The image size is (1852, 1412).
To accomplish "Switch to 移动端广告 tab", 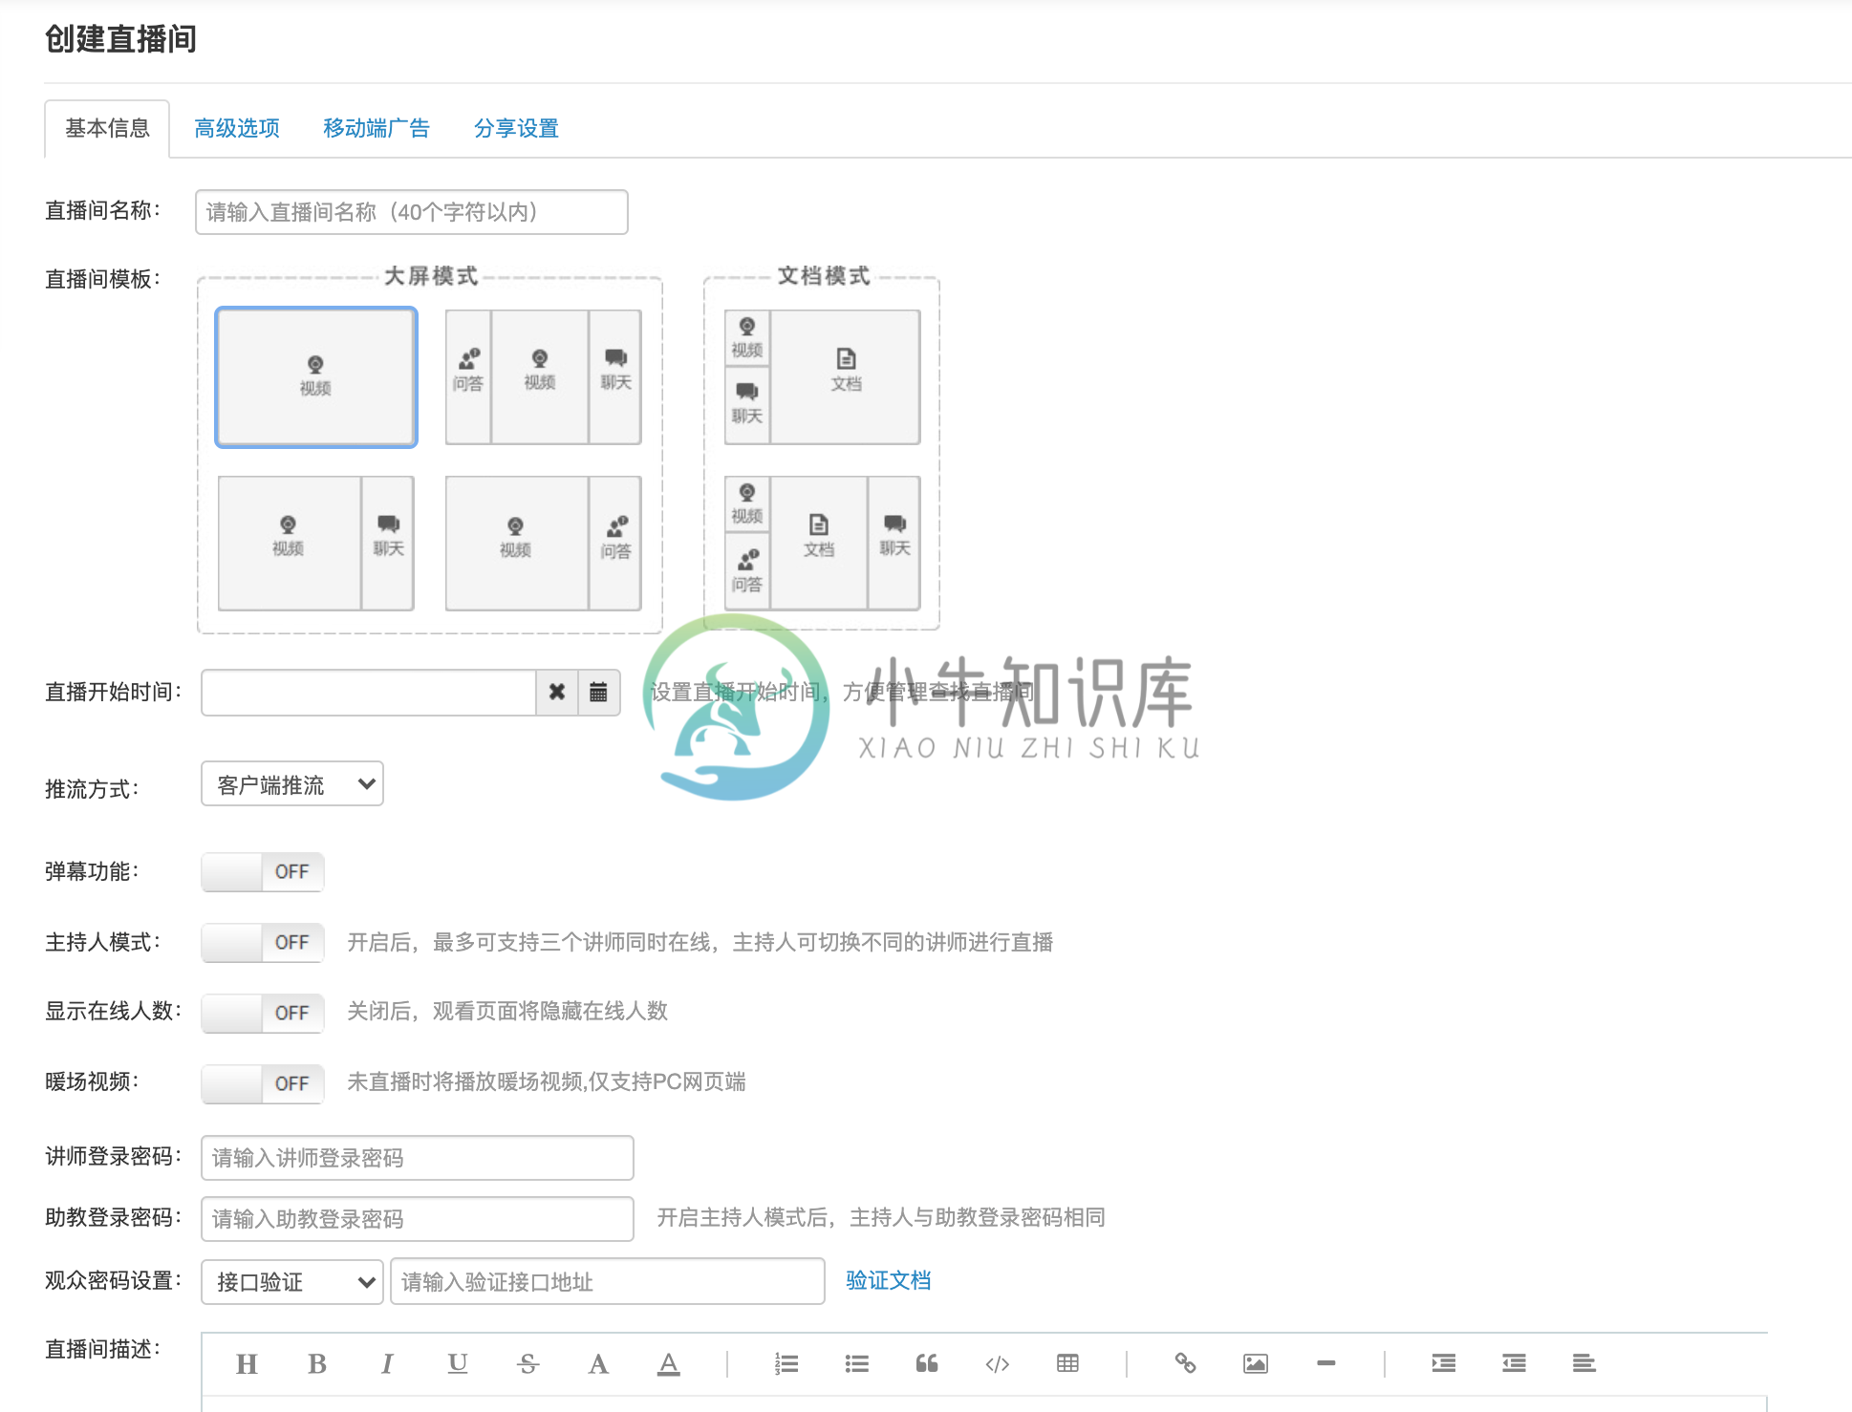I will [377, 128].
